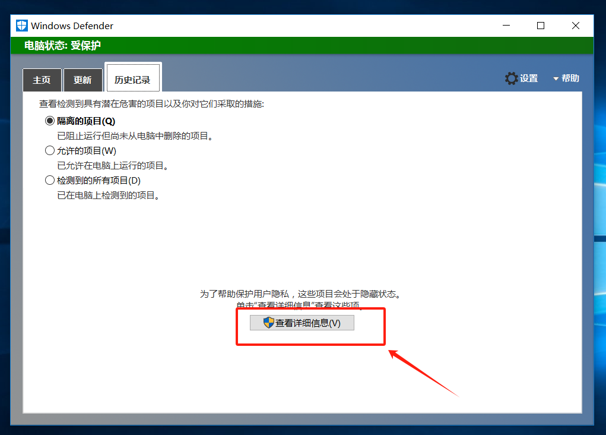Click the 查看详细信息(V) button

pos(302,323)
